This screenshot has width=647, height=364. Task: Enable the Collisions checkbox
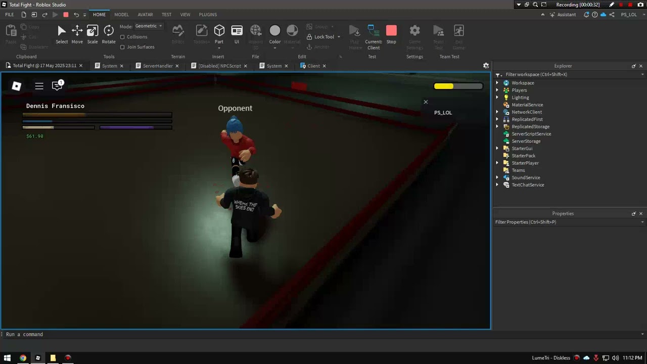click(x=122, y=37)
